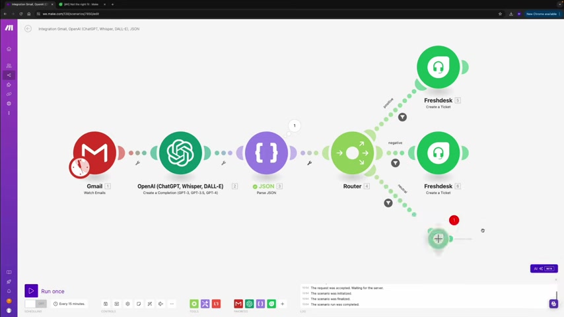
Task: Open the resource hub book icon in sidebar
Action: 9,272
